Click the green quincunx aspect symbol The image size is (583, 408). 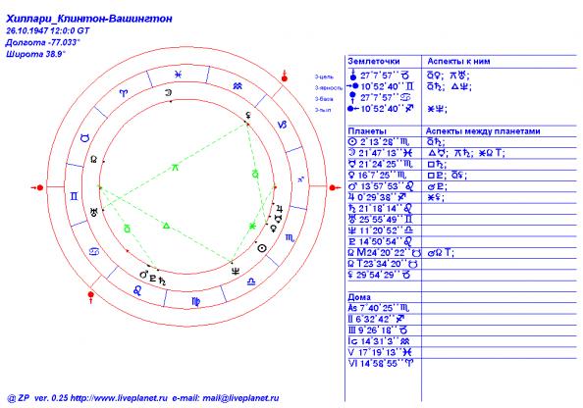coord(175,168)
